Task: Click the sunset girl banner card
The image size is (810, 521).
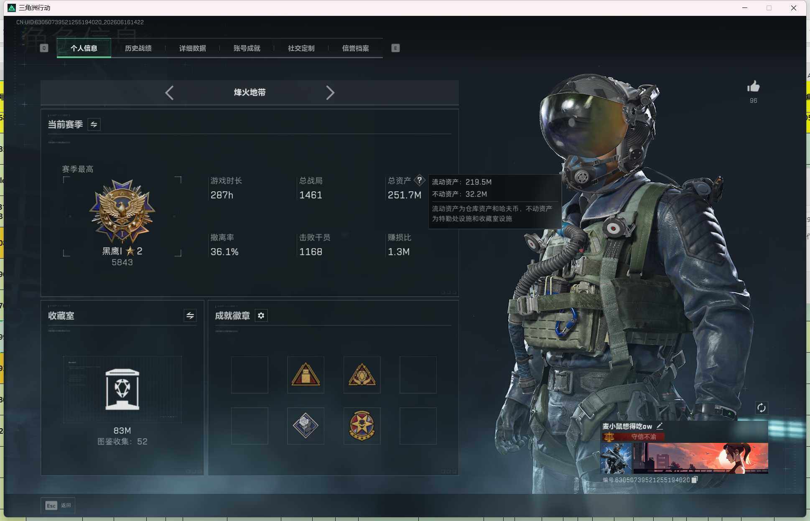Action: (700, 458)
